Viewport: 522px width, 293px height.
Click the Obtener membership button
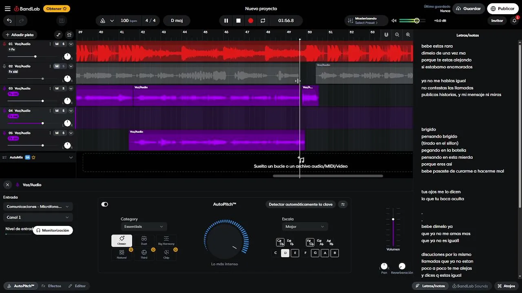point(57,9)
